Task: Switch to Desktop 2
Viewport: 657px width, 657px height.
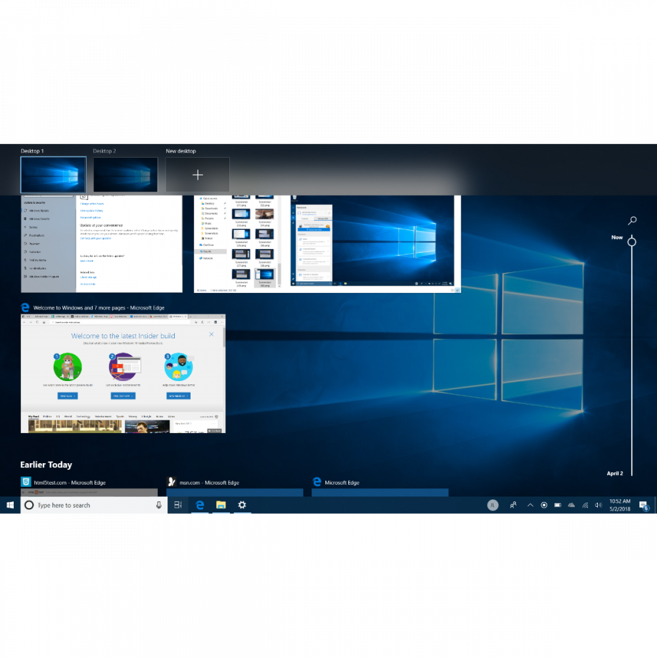Action: (125, 174)
